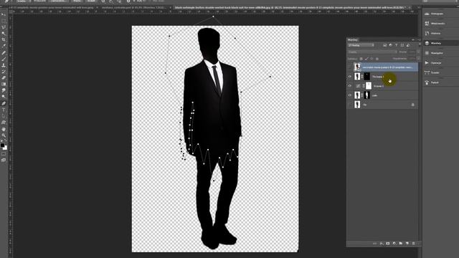
Task: Toggle layer filtering switch in Layers panel
Action: [419, 44]
